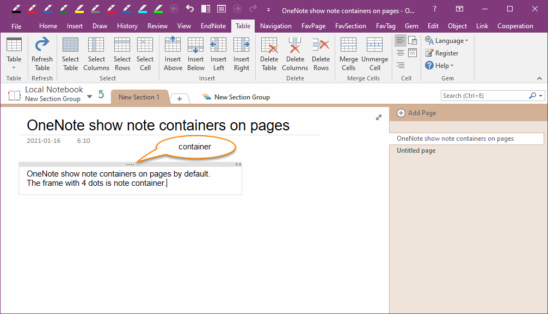Click the Ribbon Display Options icon in the title bar
The image size is (548, 314).
click(460, 9)
